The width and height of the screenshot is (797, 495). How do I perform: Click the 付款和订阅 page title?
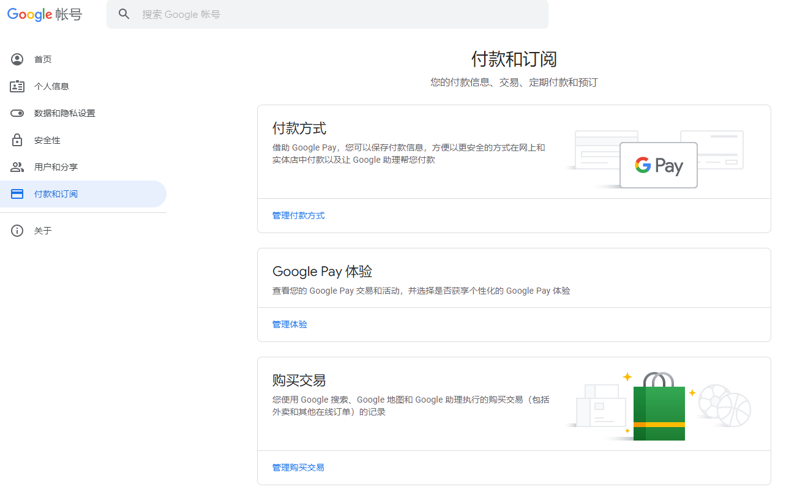[514, 59]
